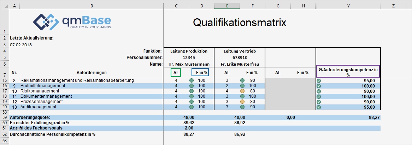Select column B by its header

point(92,6)
